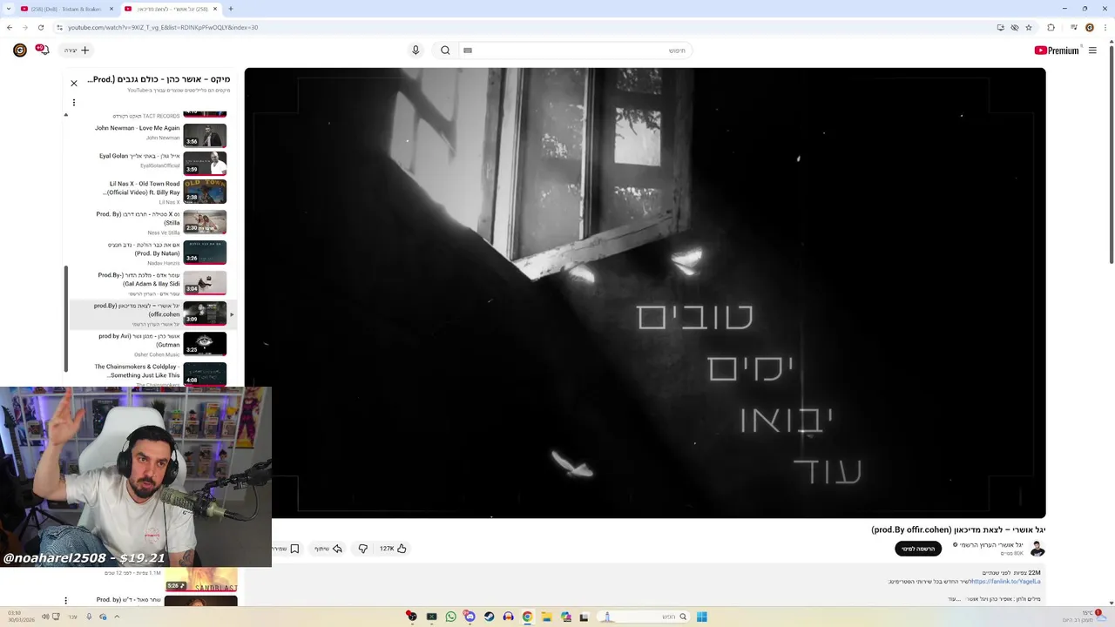This screenshot has height=627, width=1115.
Task: Expand the description with 'עוד'
Action: pos(953,599)
